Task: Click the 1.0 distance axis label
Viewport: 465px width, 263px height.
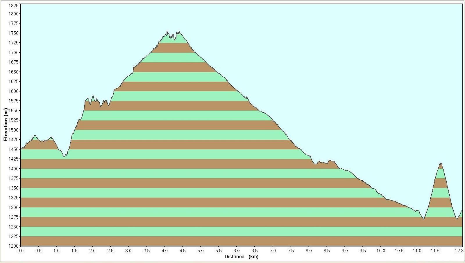Action: click(x=56, y=251)
